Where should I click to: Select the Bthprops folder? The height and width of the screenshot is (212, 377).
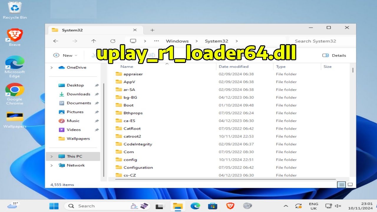pos(129,113)
